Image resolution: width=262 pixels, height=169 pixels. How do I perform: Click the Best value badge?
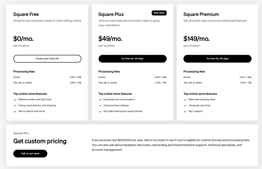(x=159, y=13)
